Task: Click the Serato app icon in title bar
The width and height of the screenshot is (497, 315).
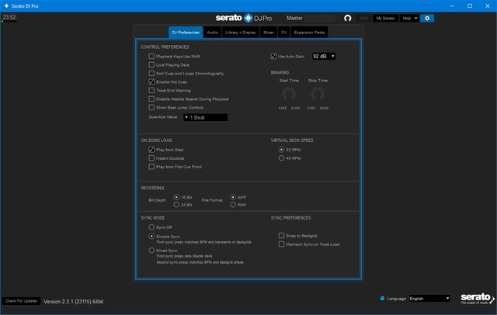Action: tap(6, 5)
